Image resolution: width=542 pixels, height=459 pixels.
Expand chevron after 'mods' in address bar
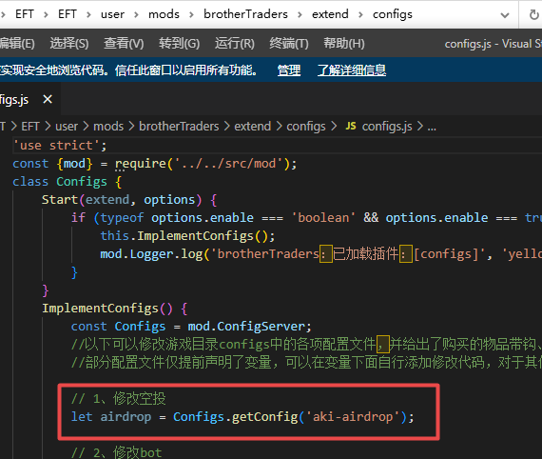click(191, 15)
